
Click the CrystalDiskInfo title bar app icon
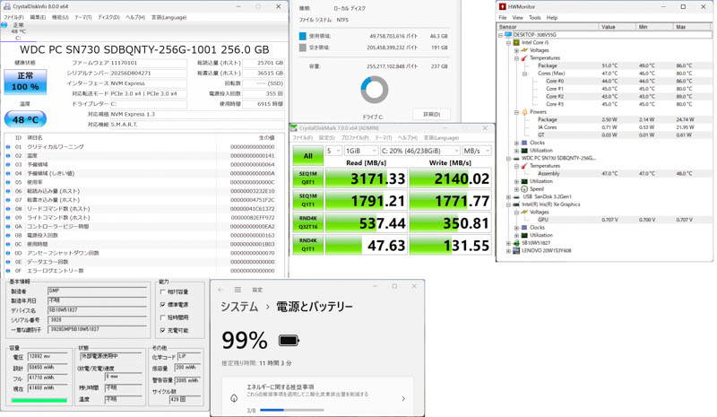(x=7, y=6)
